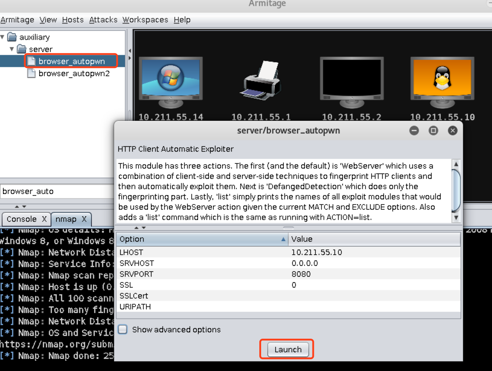Select the LHOST option name

click(131, 252)
